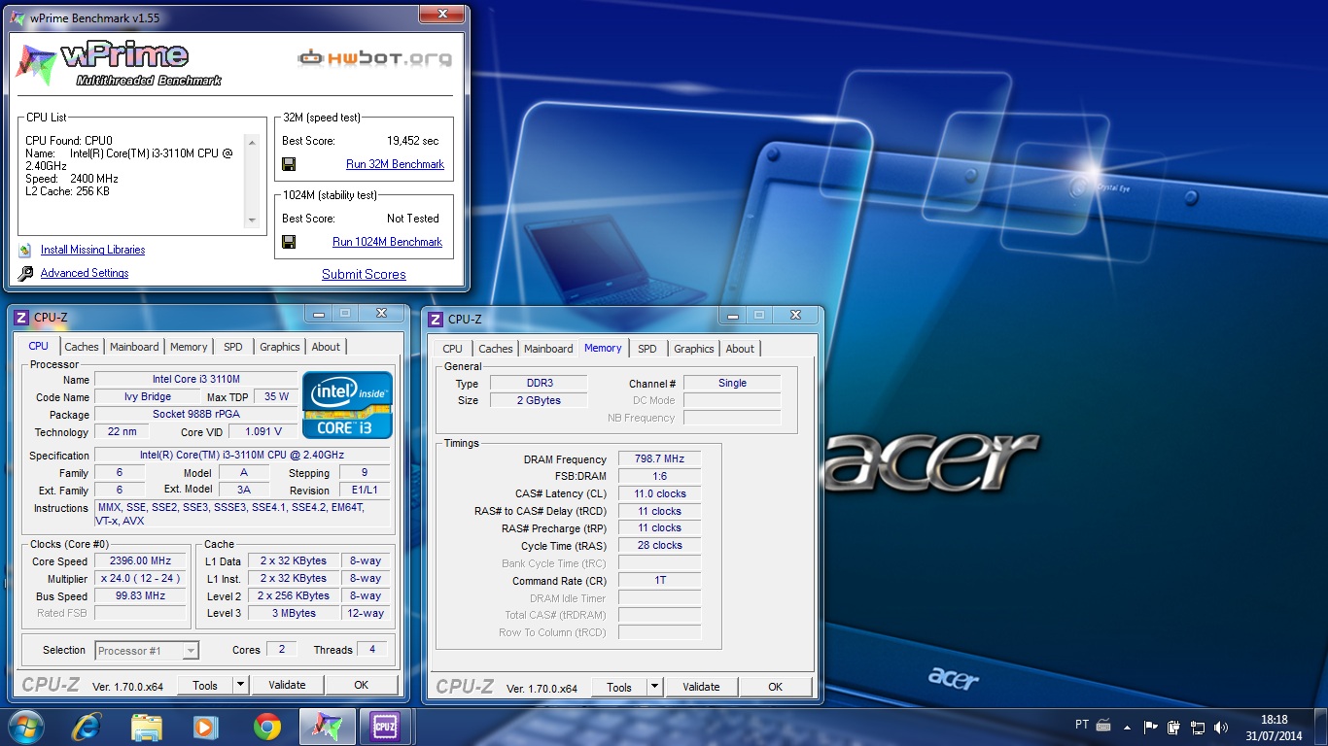Switch to wPrime taskbar button
The height and width of the screenshot is (746, 1328).
click(x=327, y=727)
